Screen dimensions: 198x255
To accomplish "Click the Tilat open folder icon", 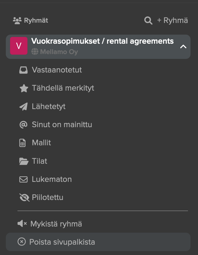I will click(x=24, y=161).
